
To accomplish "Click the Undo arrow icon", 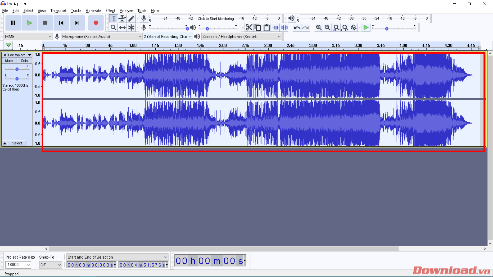I will (x=297, y=27).
